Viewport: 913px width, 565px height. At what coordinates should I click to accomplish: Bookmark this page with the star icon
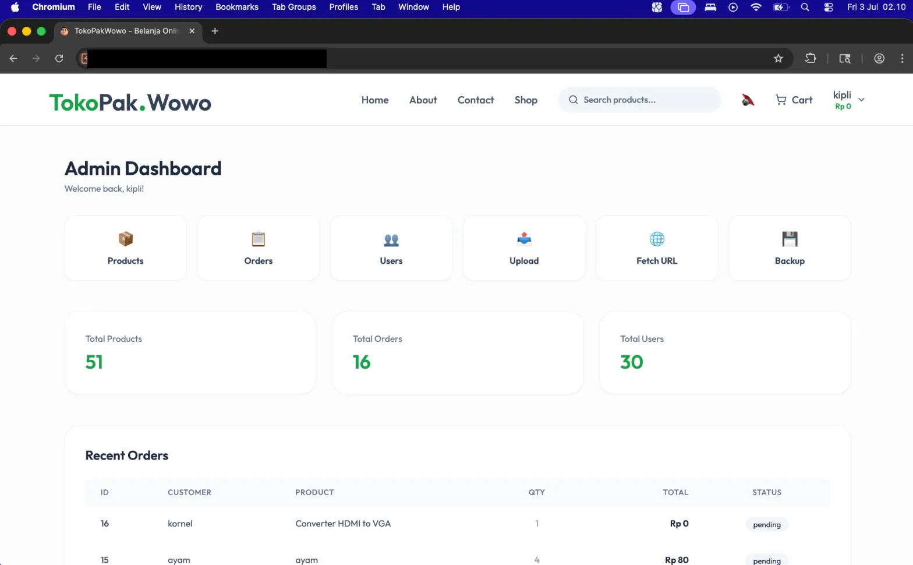778,58
